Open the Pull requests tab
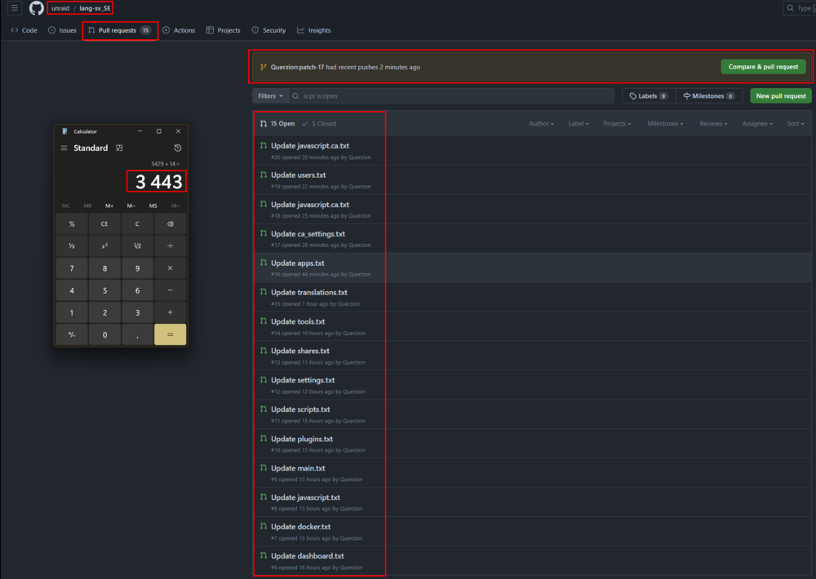 coord(120,30)
